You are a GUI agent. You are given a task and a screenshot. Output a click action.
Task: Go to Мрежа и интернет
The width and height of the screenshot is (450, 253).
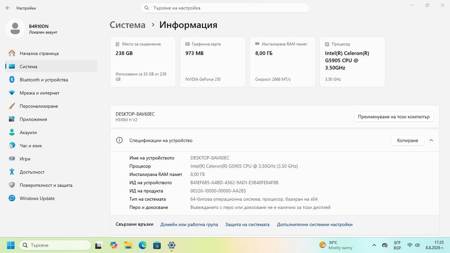click(51, 93)
